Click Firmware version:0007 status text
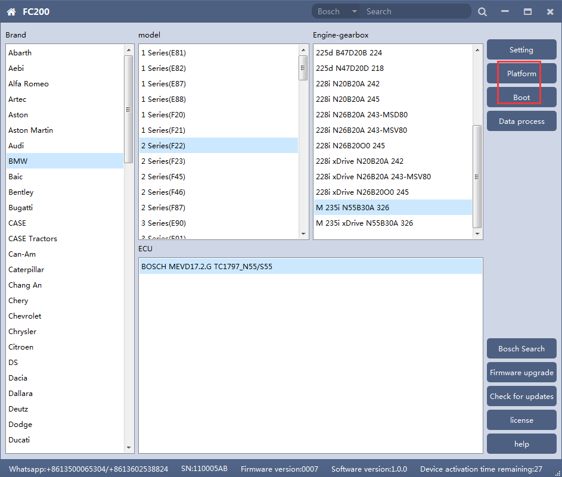The image size is (562, 477). (x=279, y=469)
